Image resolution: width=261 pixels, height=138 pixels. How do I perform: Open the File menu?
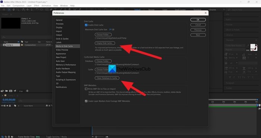(x=3, y=6)
